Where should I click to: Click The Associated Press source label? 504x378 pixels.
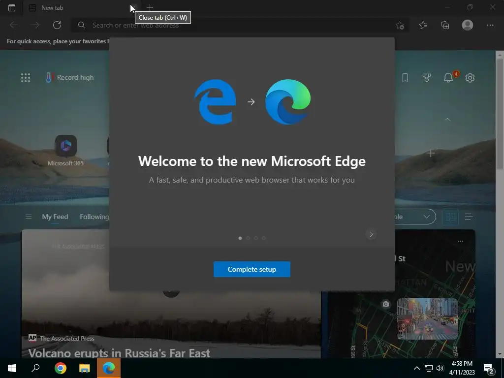67,338
